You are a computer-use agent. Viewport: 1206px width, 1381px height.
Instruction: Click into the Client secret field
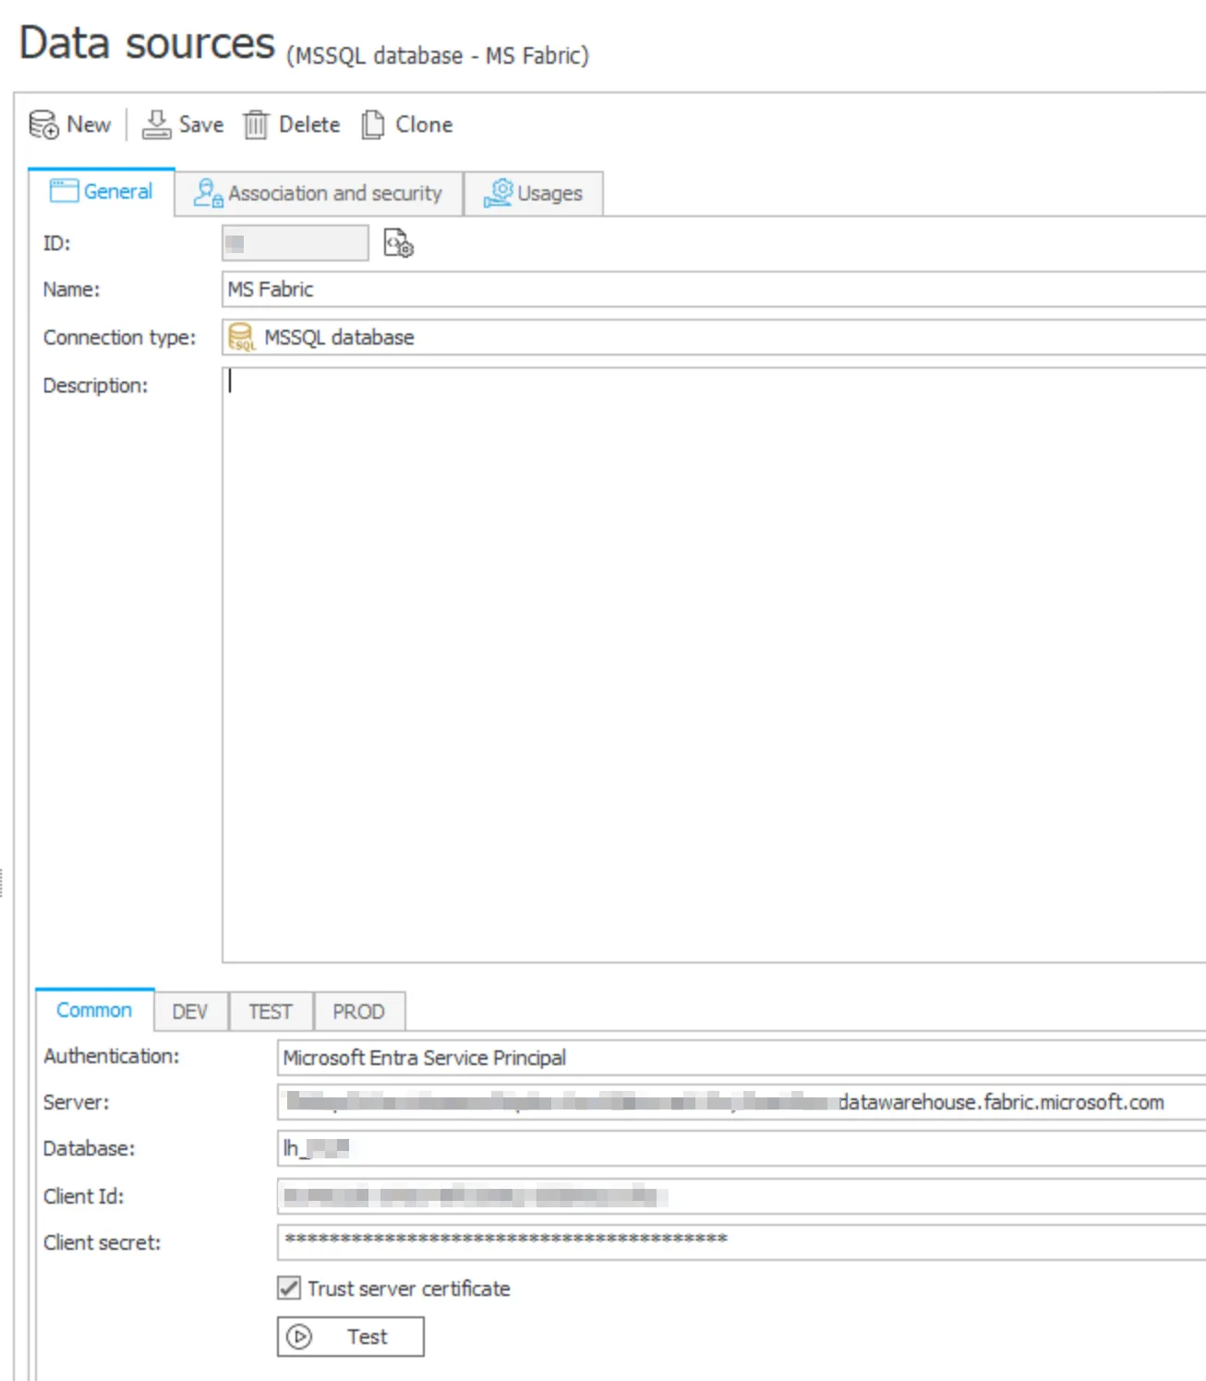coord(742,1242)
